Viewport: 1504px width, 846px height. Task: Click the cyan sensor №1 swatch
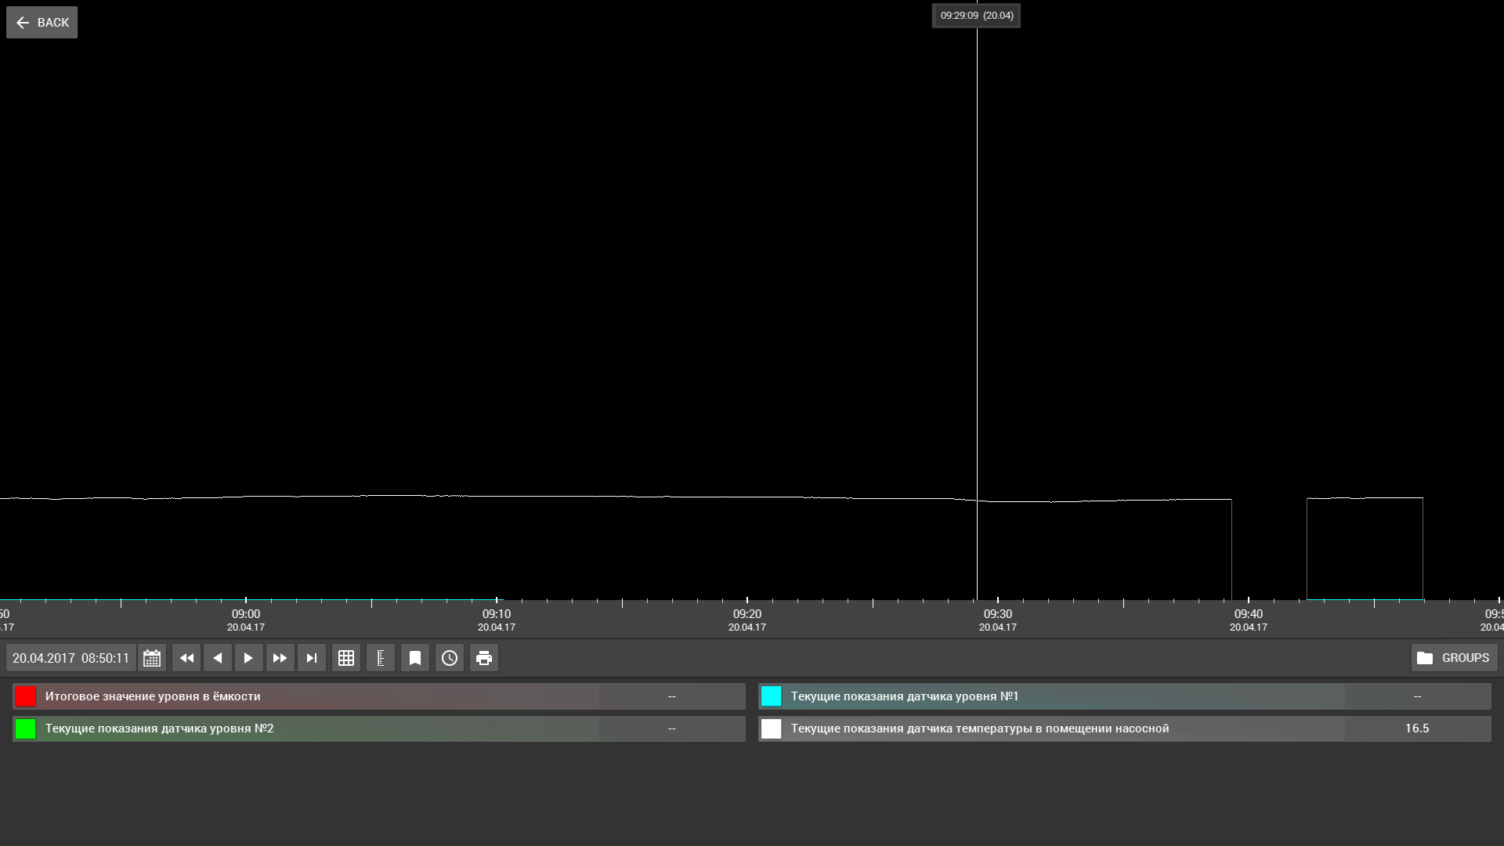pyautogui.click(x=772, y=696)
